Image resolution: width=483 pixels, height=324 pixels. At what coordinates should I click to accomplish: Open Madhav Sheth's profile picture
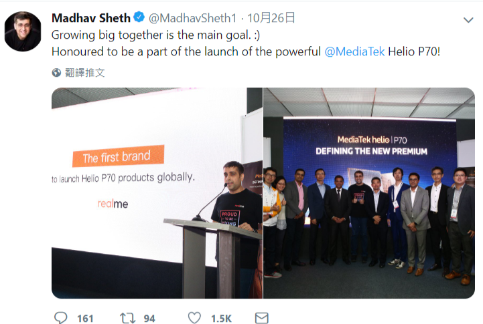click(23, 31)
